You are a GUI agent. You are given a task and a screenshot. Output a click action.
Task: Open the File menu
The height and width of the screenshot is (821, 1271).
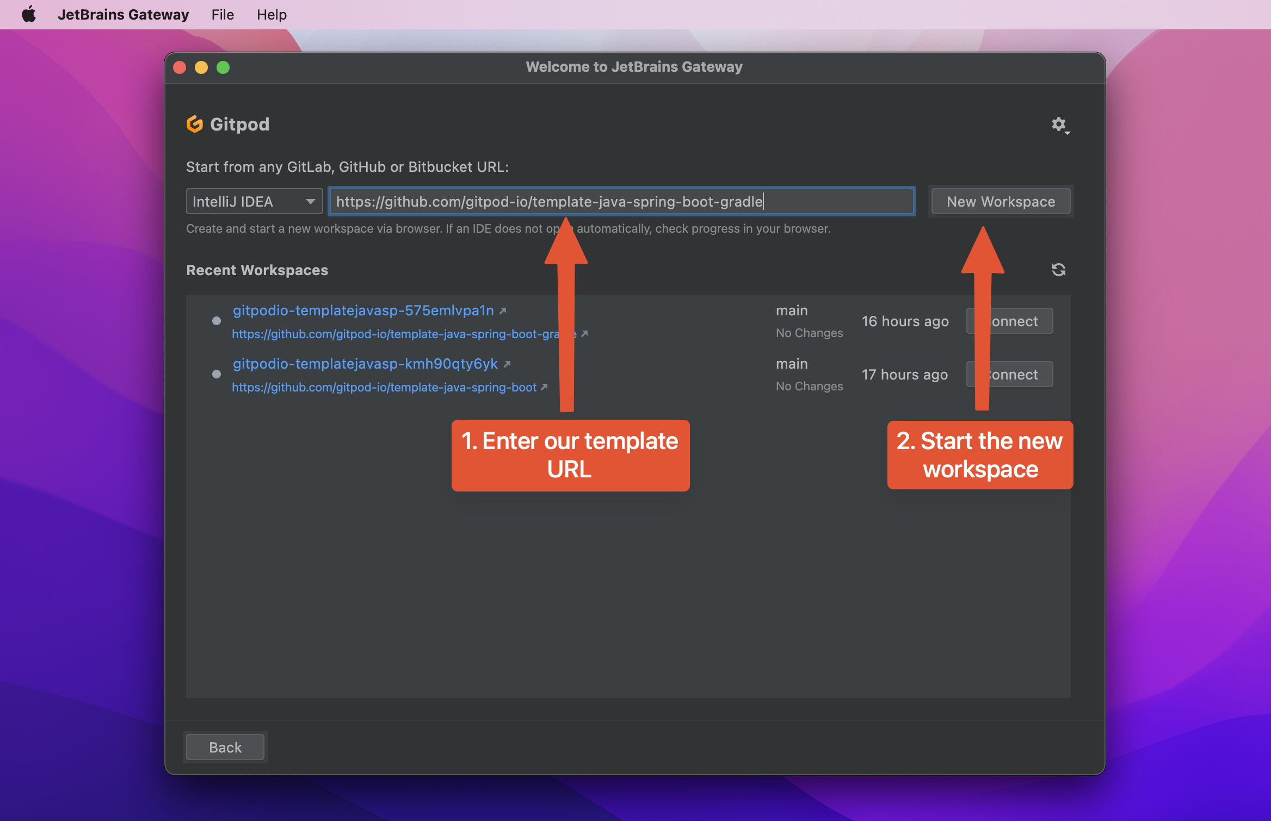pyautogui.click(x=222, y=14)
